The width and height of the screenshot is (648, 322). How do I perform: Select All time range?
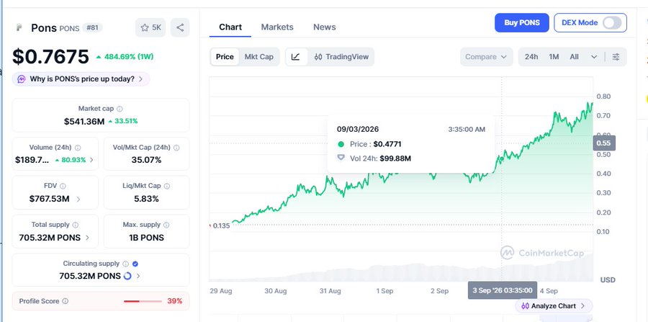[574, 57]
